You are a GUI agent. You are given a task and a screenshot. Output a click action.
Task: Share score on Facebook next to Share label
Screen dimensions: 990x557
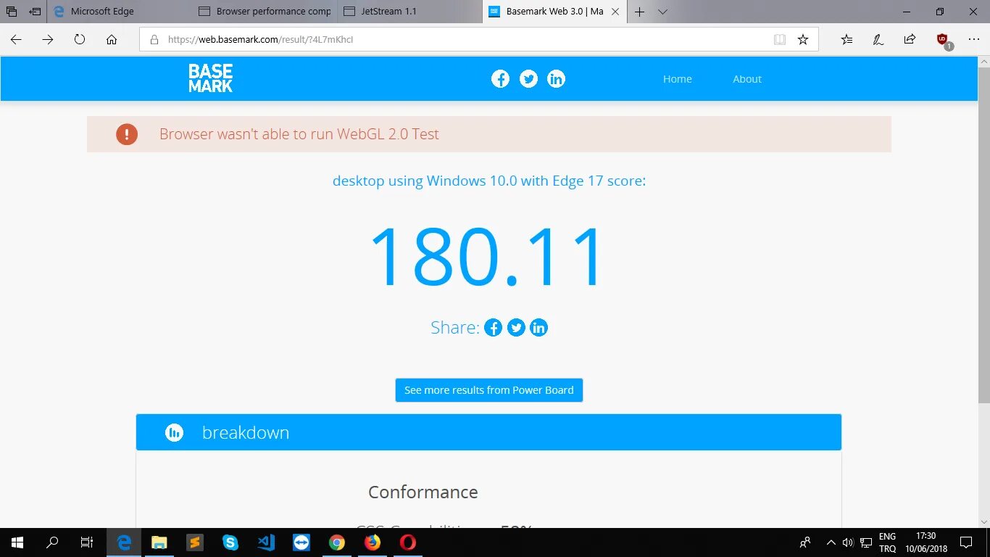pyautogui.click(x=493, y=328)
